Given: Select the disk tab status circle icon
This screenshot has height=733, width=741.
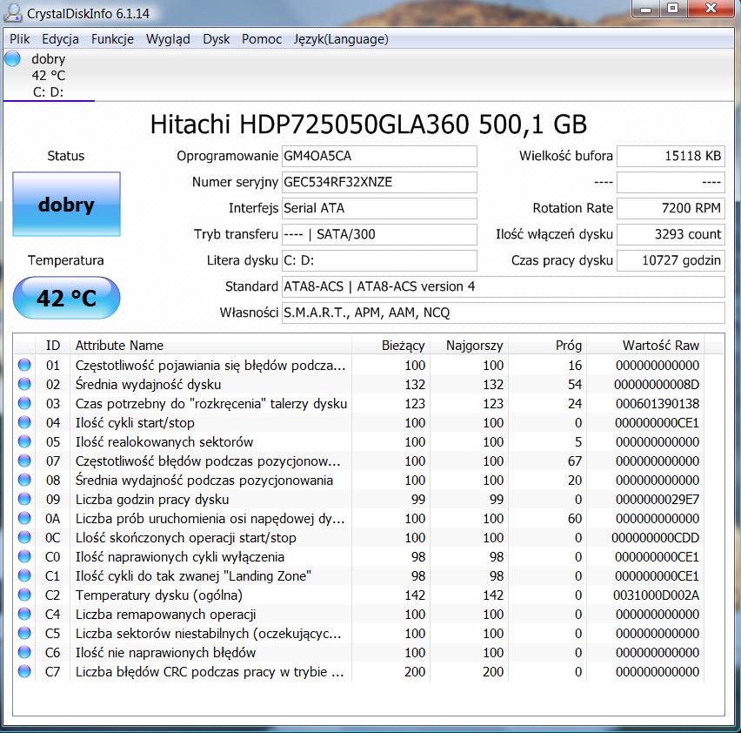Looking at the screenshot, I should (13, 59).
